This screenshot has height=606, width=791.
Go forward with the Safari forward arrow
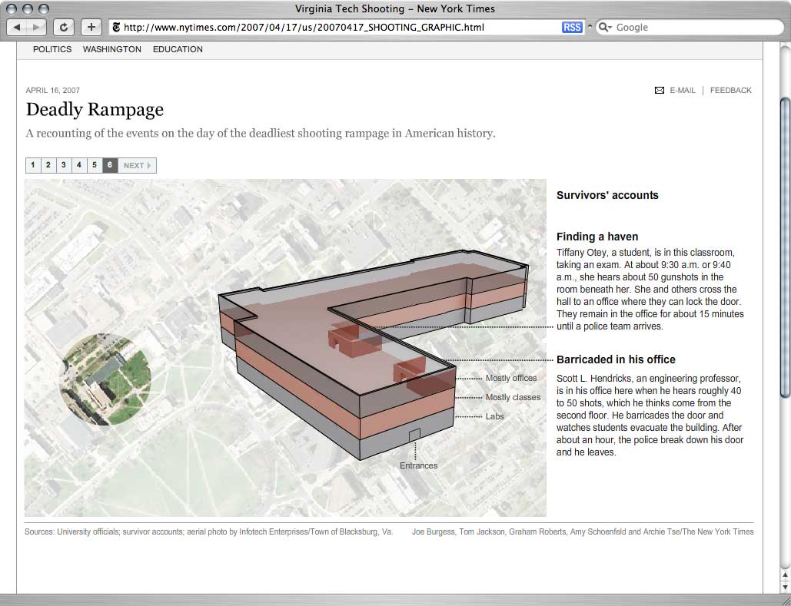pyautogui.click(x=36, y=27)
